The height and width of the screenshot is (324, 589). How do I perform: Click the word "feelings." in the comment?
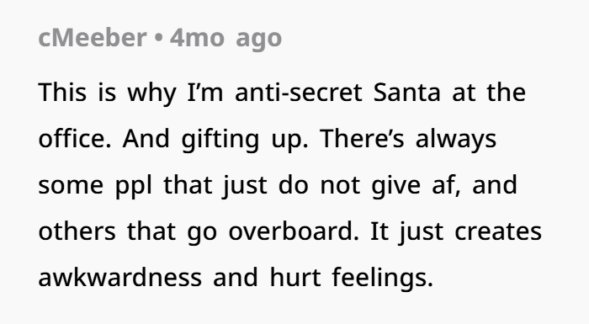(x=383, y=279)
